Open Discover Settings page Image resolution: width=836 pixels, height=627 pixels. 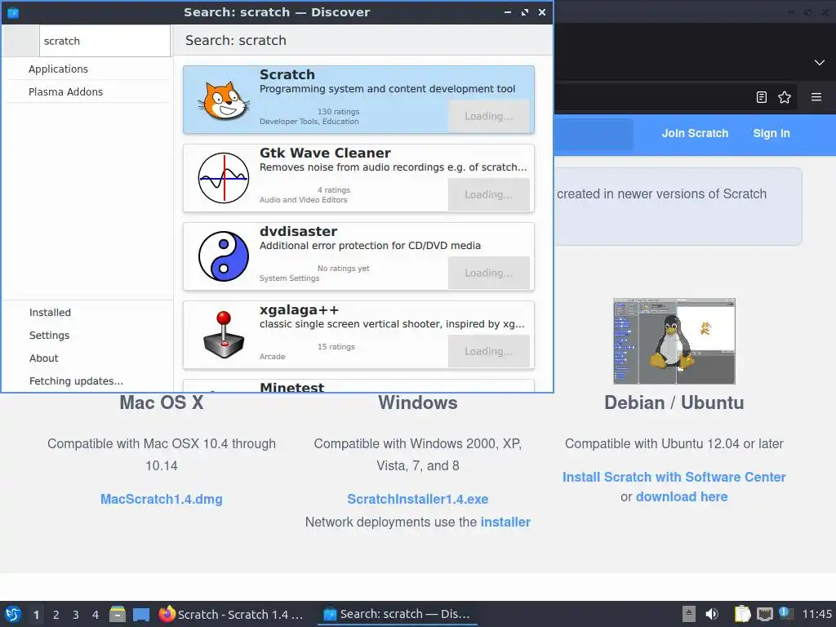click(x=88, y=336)
